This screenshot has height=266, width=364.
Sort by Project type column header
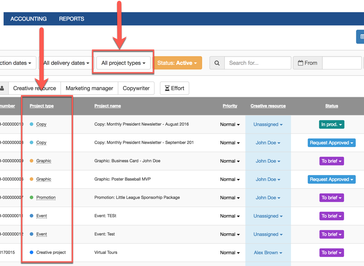coord(42,106)
